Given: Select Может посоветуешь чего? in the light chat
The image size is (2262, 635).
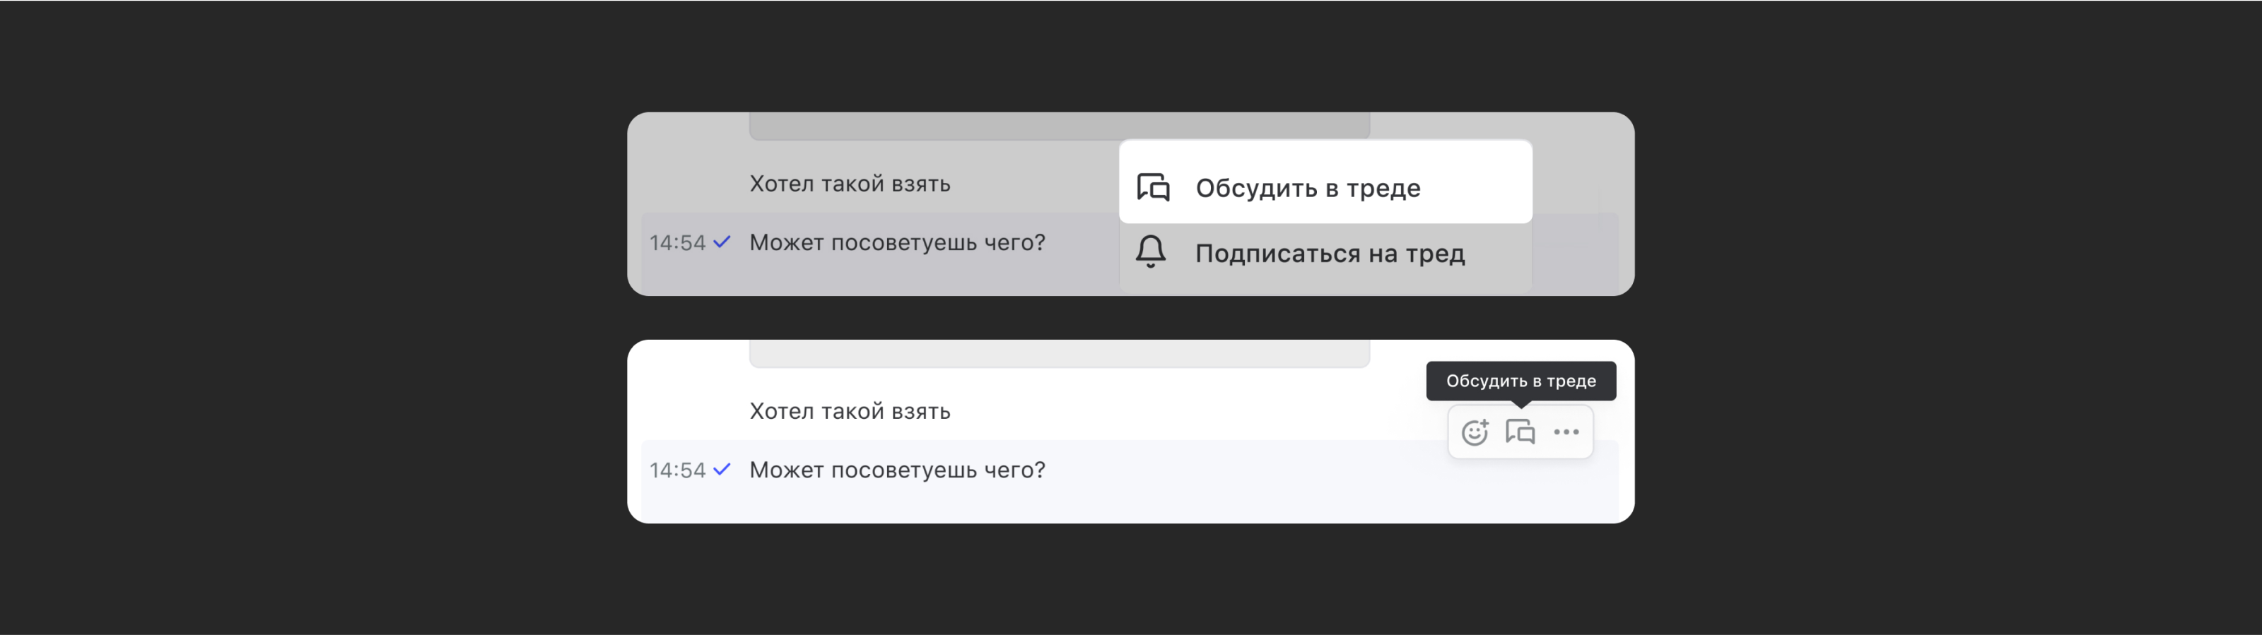Looking at the screenshot, I should [896, 470].
